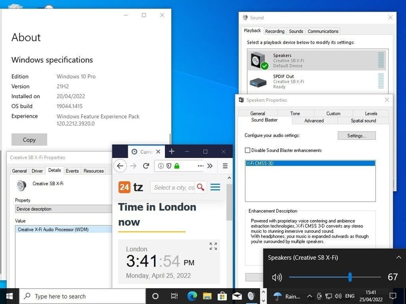The width and height of the screenshot is (406, 304).
Task: Click the ENG language indicator
Action: coord(350,296)
